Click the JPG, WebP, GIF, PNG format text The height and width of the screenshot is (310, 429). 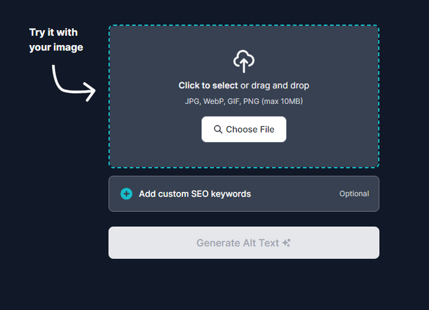[244, 102]
